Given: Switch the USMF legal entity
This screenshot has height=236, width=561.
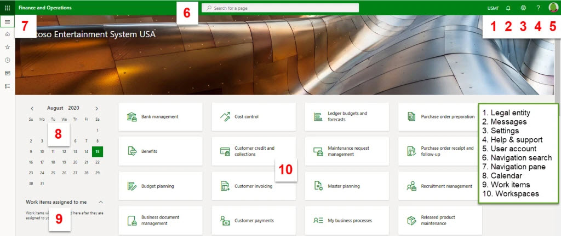Looking at the screenshot, I should tap(493, 8).
